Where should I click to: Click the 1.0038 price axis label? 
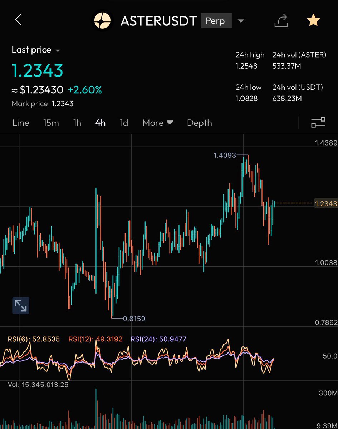click(x=326, y=263)
